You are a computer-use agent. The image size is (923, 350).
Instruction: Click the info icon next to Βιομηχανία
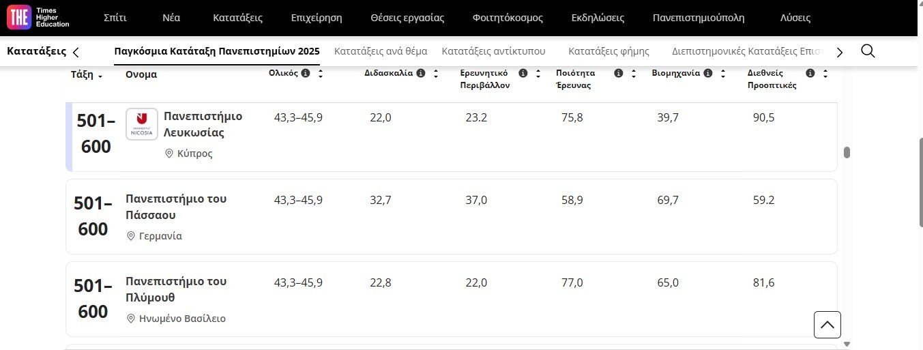pos(708,73)
